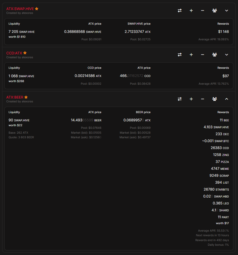
Task: Select '90 SWAP.HIVE' liquidity value
Action: (x=19, y=120)
